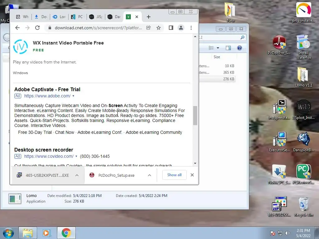Image resolution: width=319 pixels, height=239 pixels.
Task: Open Chrome three-dot menu
Action: pyautogui.click(x=191, y=28)
